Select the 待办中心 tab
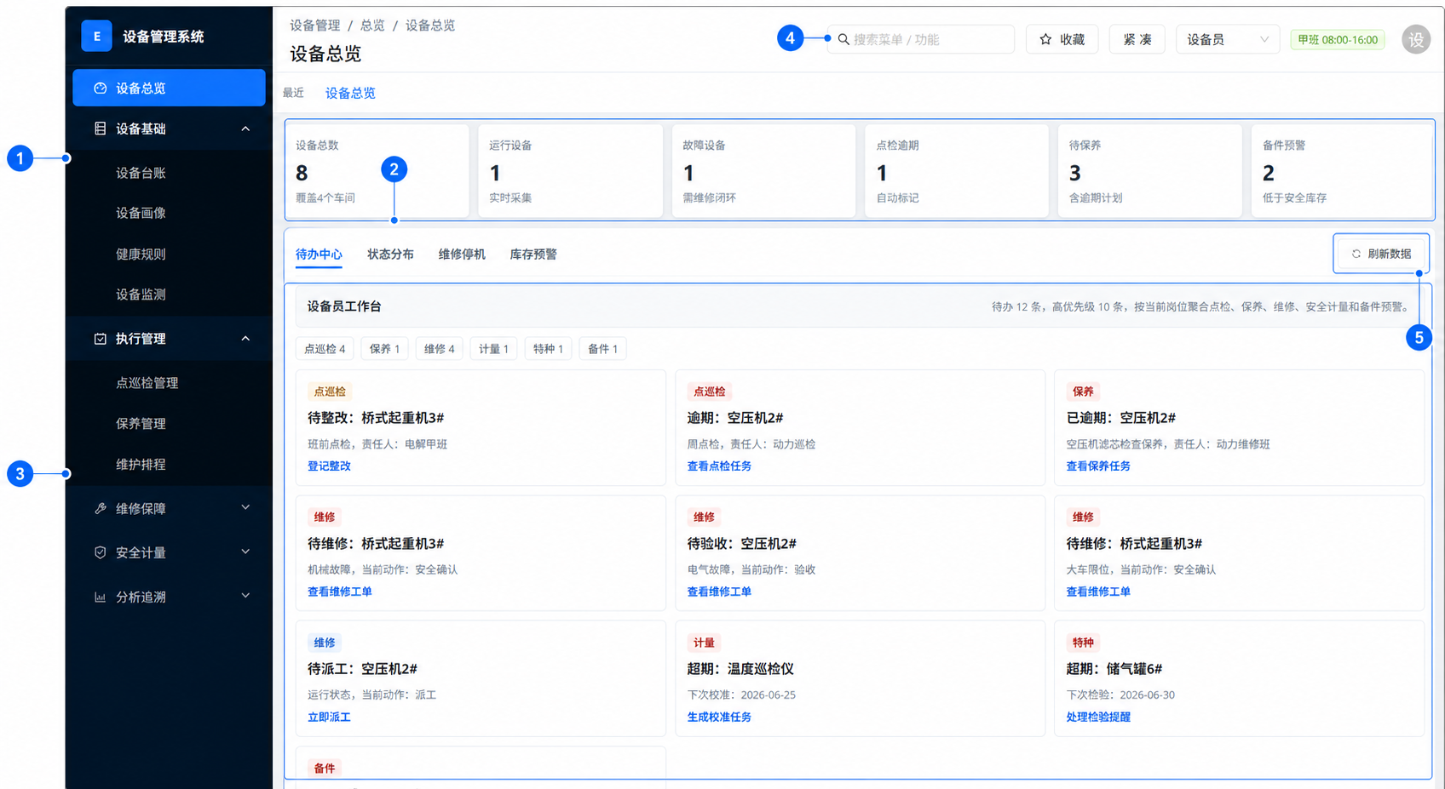Viewport: 1445px width, 789px height. [x=319, y=254]
